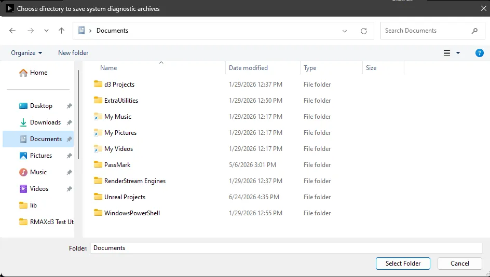Create a New folder
The width and height of the screenshot is (490, 277).
coord(73,53)
